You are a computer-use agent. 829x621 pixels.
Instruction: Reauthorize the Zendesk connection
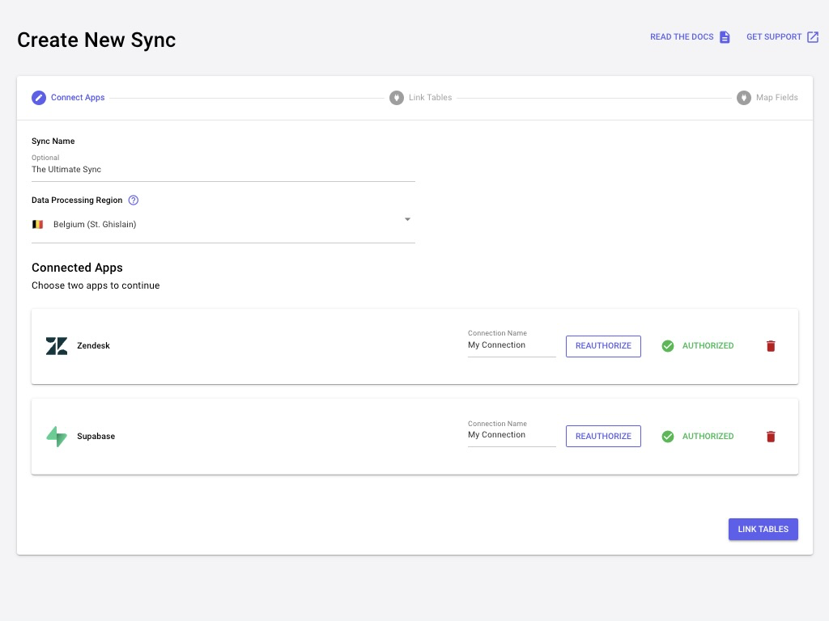[x=603, y=346]
